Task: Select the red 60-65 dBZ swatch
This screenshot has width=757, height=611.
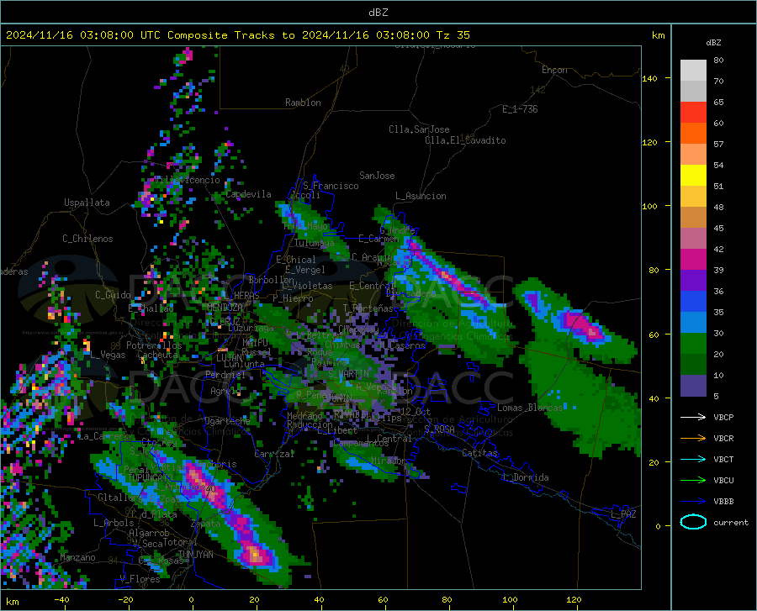Action: coord(693,113)
